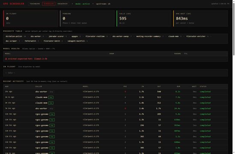Click the 'upstream: ok' status indicator
The image size is (235, 154).
coord(103,4)
